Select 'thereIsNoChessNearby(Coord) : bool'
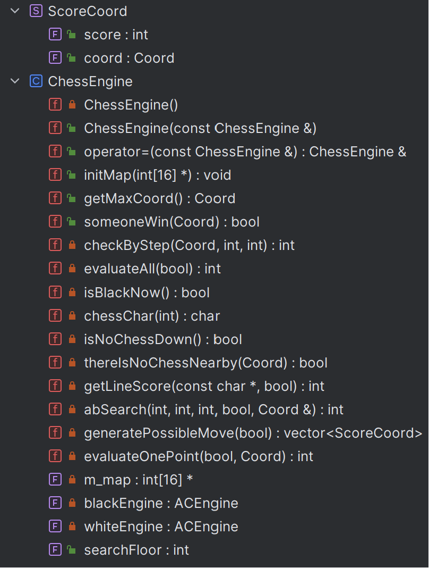 tap(206, 363)
